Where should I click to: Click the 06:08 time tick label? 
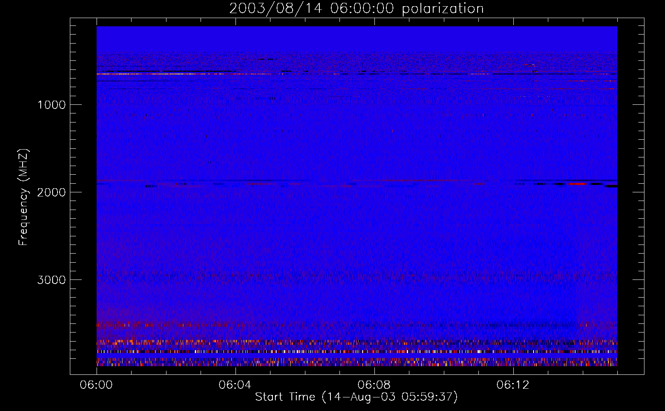pyautogui.click(x=374, y=385)
